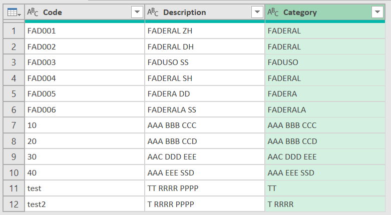Click AAC DDD EEE in Description column
Image resolution: width=391 pixels, height=215 pixels.
(205, 157)
